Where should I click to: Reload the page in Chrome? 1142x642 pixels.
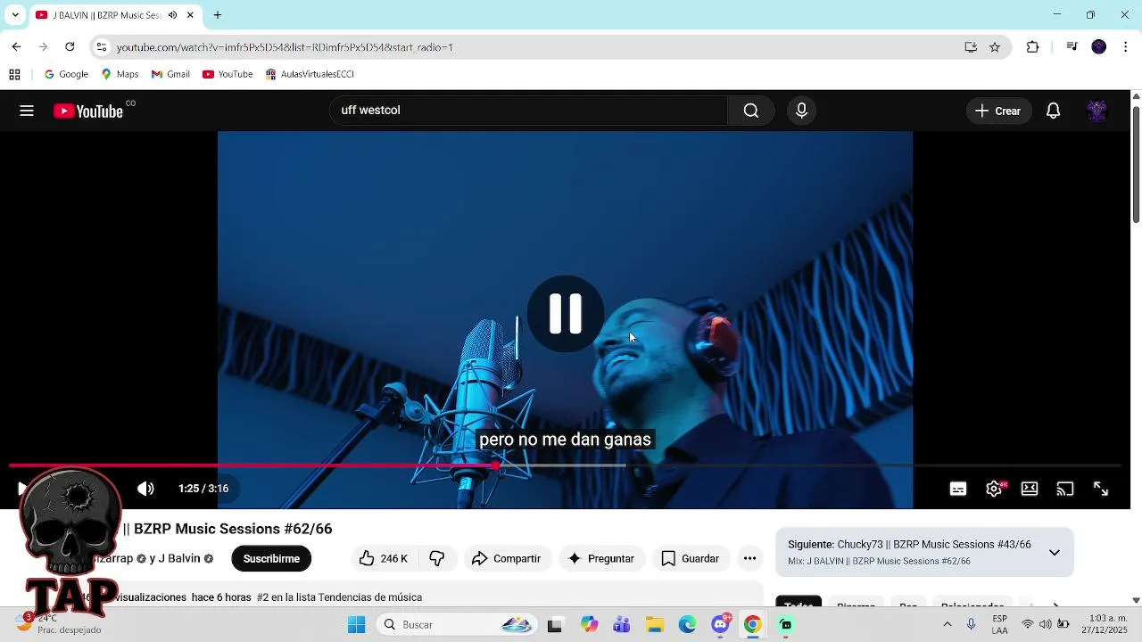[x=70, y=47]
